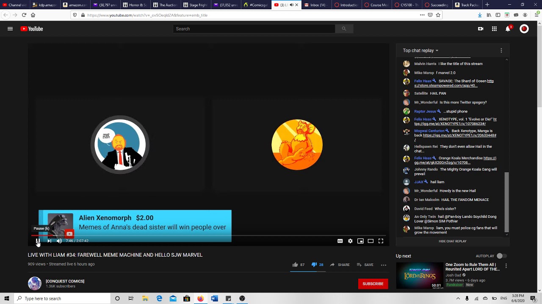Open the browser downloads arrow
542x304 pixels.
[479, 15]
